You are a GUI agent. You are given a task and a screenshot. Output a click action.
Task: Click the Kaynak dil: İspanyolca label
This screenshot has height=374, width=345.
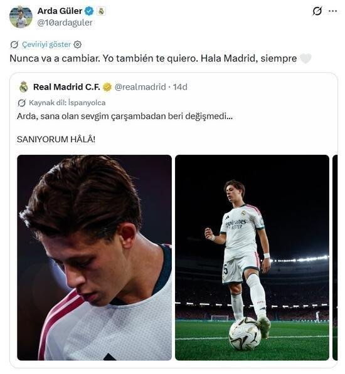67,103
